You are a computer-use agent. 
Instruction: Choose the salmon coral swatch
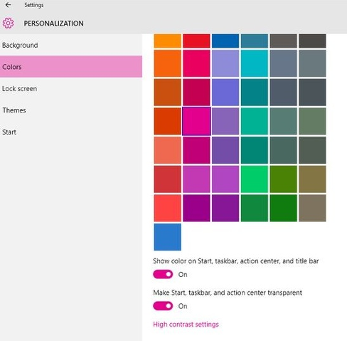point(167,150)
